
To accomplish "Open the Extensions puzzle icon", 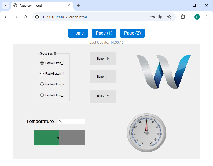I will coord(183,17).
